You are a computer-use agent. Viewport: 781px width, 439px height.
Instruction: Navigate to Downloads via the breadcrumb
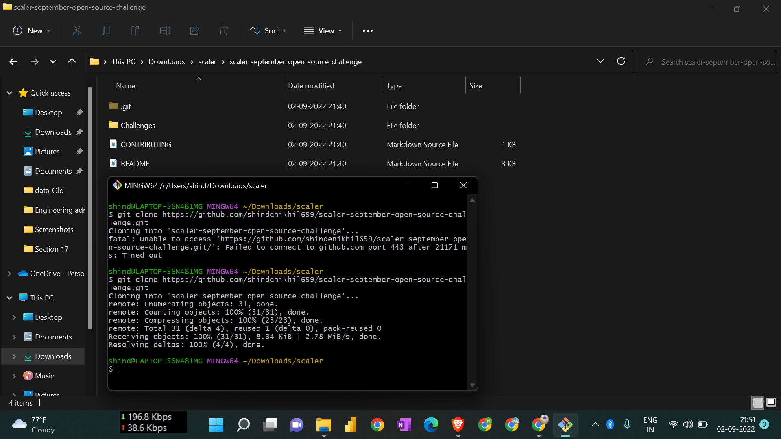coord(166,61)
